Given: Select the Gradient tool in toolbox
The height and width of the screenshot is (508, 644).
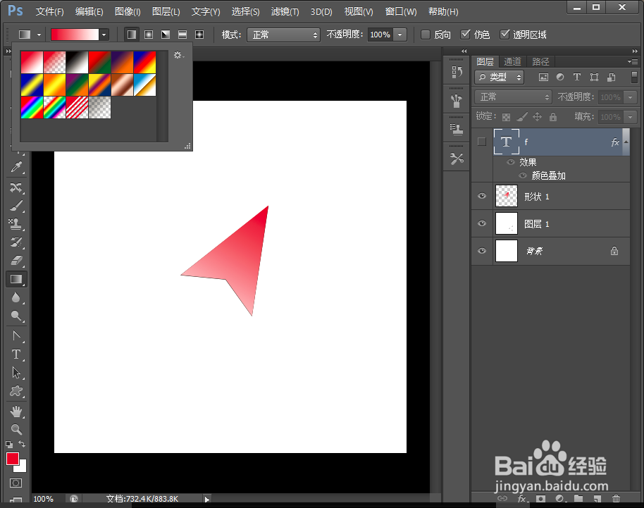Looking at the screenshot, I should [x=16, y=279].
